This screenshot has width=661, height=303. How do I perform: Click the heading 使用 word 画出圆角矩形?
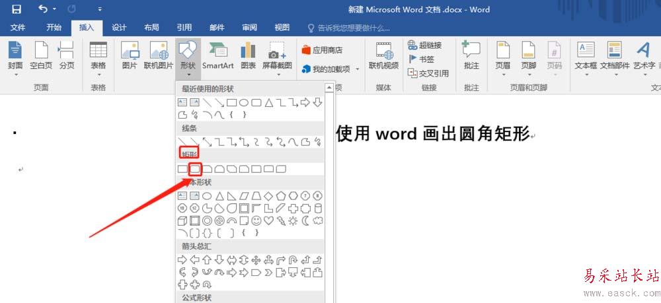pos(432,134)
